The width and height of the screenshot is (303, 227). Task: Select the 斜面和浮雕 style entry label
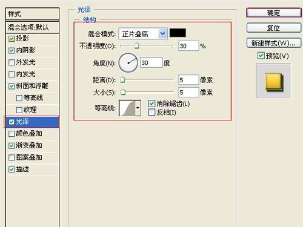(32, 86)
